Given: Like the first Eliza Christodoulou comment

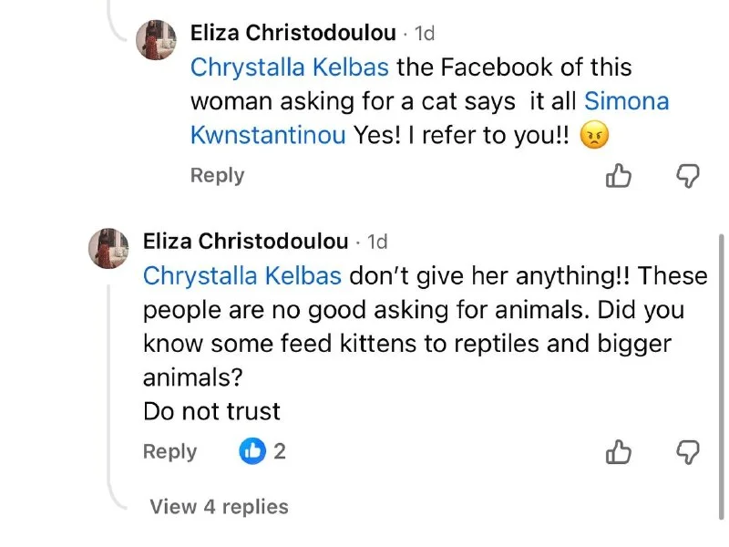Looking at the screenshot, I should pyautogui.click(x=619, y=175).
